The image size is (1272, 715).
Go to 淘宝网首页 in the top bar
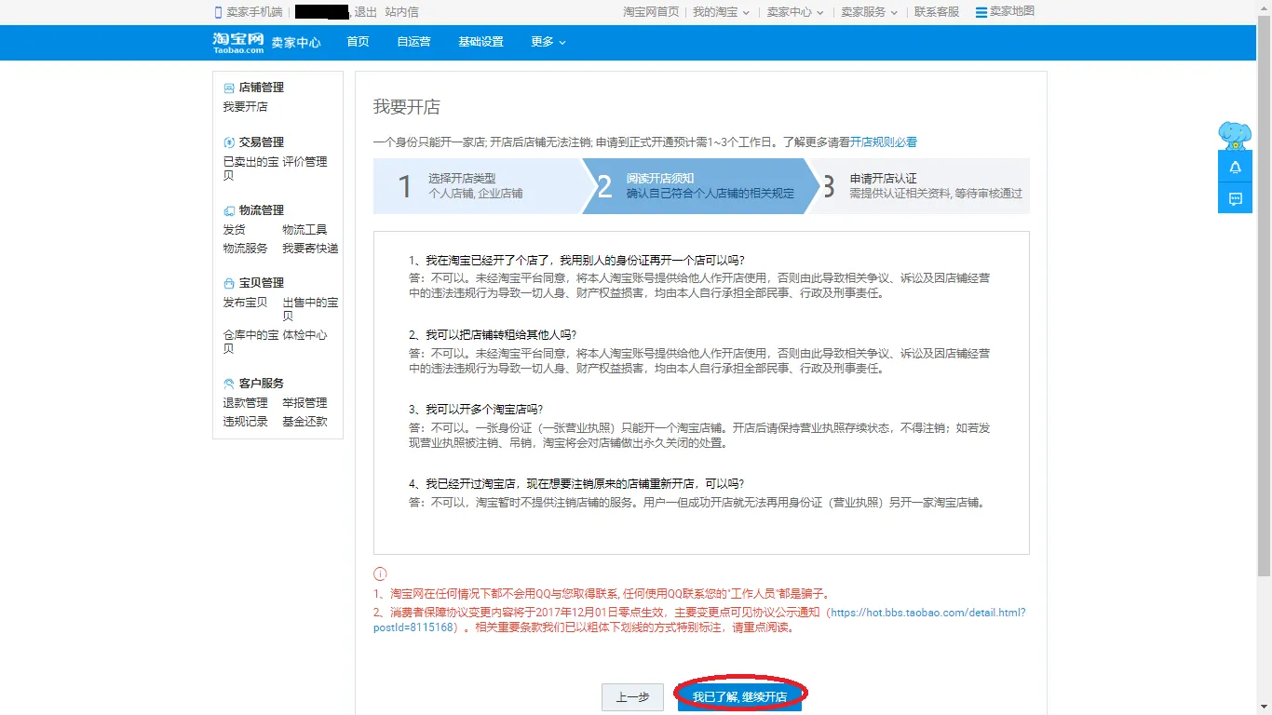click(651, 12)
